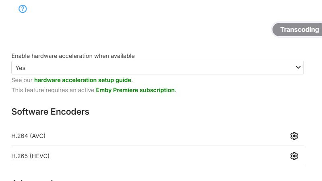Click the divider line below H.264 (AVC) row
The height and width of the screenshot is (181, 322).
[157, 146]
